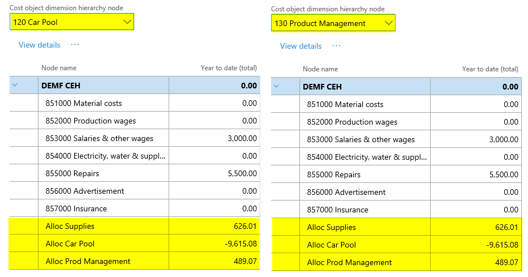Open more options ellipsis in Product Management panel

coord(337,46)
